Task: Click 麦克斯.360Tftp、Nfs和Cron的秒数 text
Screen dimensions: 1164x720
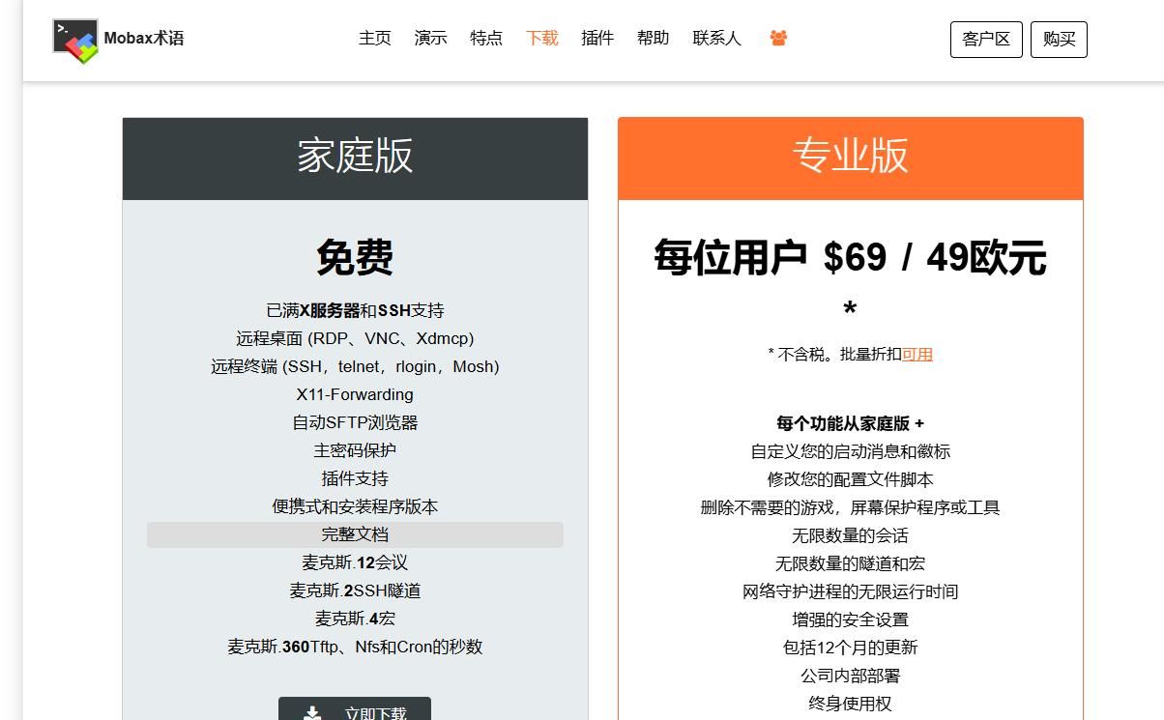Action: (355, 647)
